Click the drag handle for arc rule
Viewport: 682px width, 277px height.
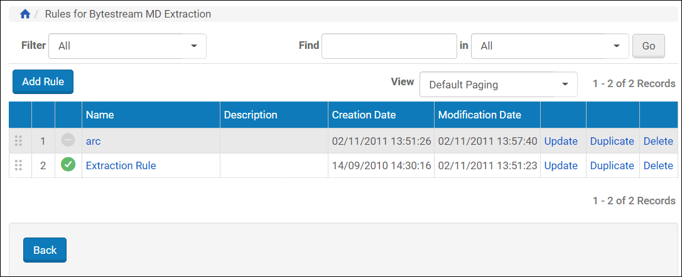(18, 141)
